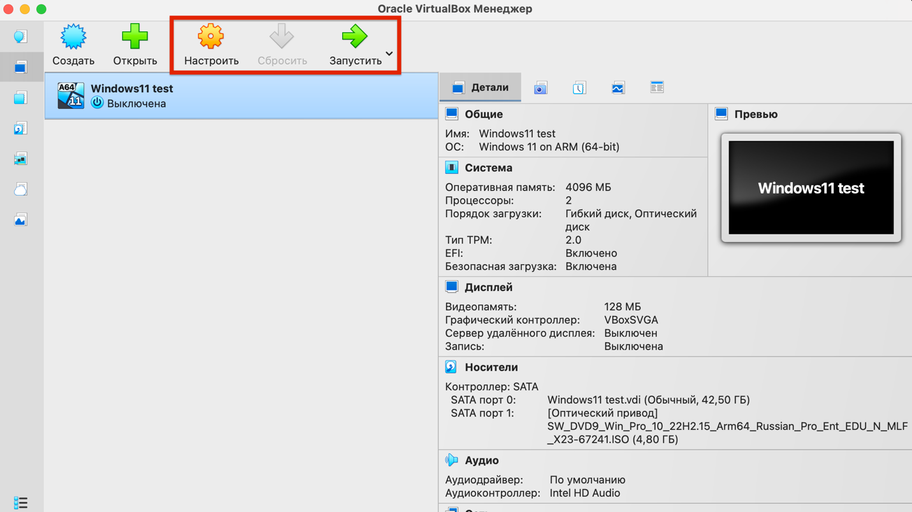The width and height of the screenshot is (912, 512).
Task: Open the Extensions icon in left sidebar
Action: tap(20, 98)
